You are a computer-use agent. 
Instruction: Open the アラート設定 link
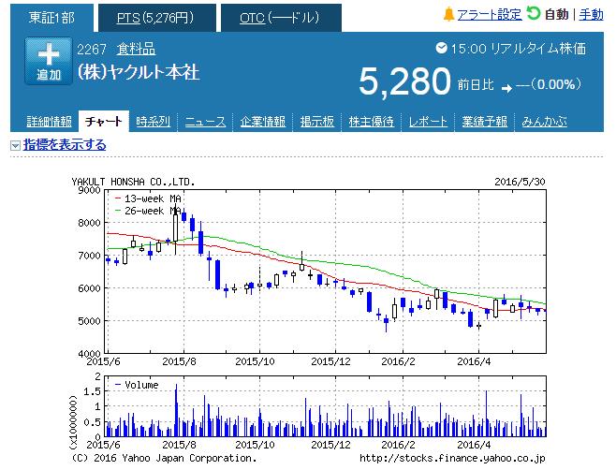[489, 15]
